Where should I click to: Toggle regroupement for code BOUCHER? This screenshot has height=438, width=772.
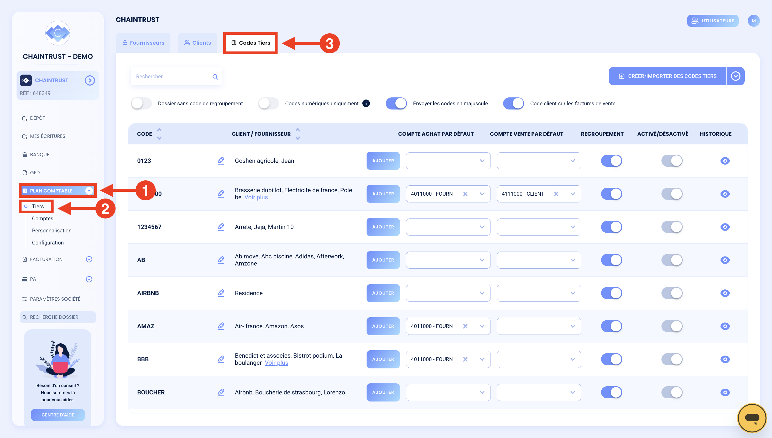[611, 392]
